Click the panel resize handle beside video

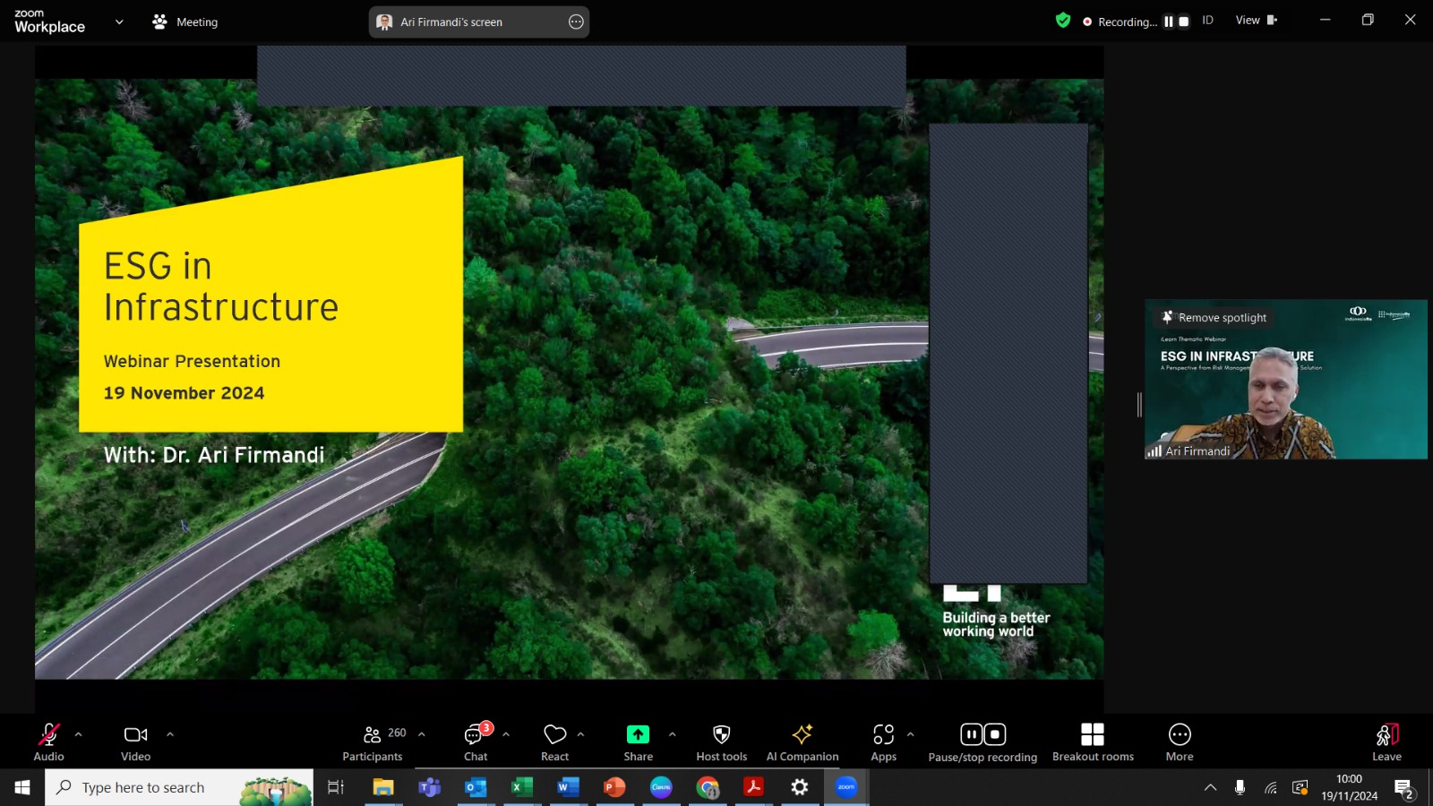point(1139,405)
